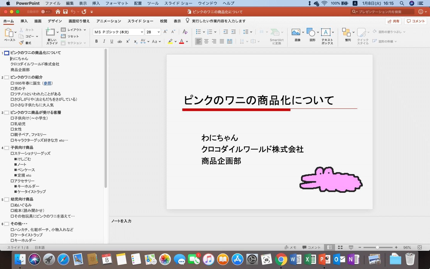Click the Comment (コメント) button top right
The height and width of the screenshot is (269, 430).
[416, 21]
